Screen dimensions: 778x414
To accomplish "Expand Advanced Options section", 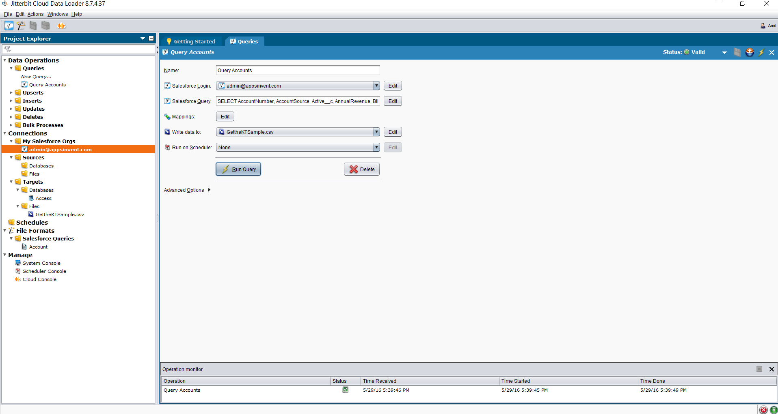I will (x=209, y=190).
